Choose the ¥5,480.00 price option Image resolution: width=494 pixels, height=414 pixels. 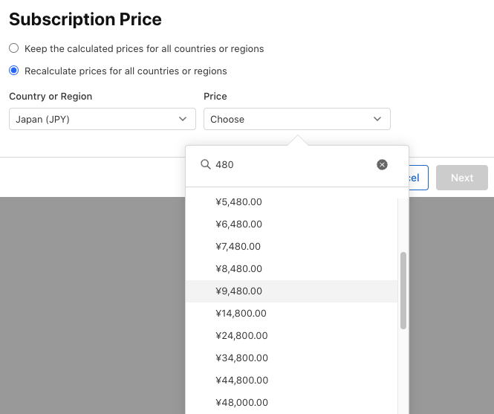pyautogui.click(x=238, y=201)
